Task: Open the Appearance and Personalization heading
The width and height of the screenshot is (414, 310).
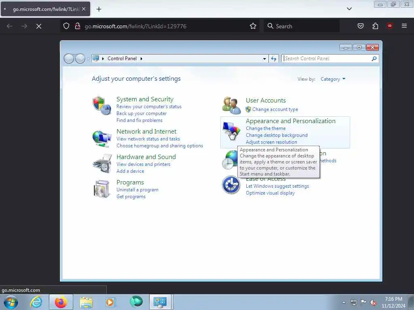Action: 290,121
